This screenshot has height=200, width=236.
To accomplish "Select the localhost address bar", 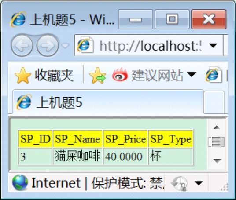I will (x=149, y=46).
